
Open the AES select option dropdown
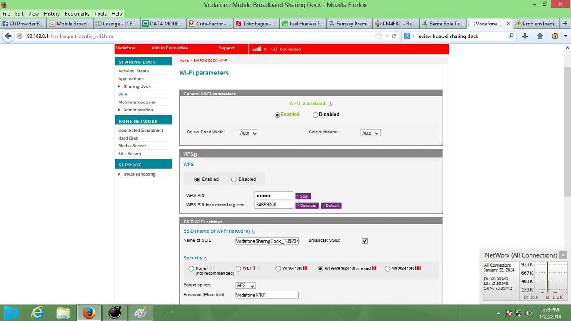coord(245,286)
